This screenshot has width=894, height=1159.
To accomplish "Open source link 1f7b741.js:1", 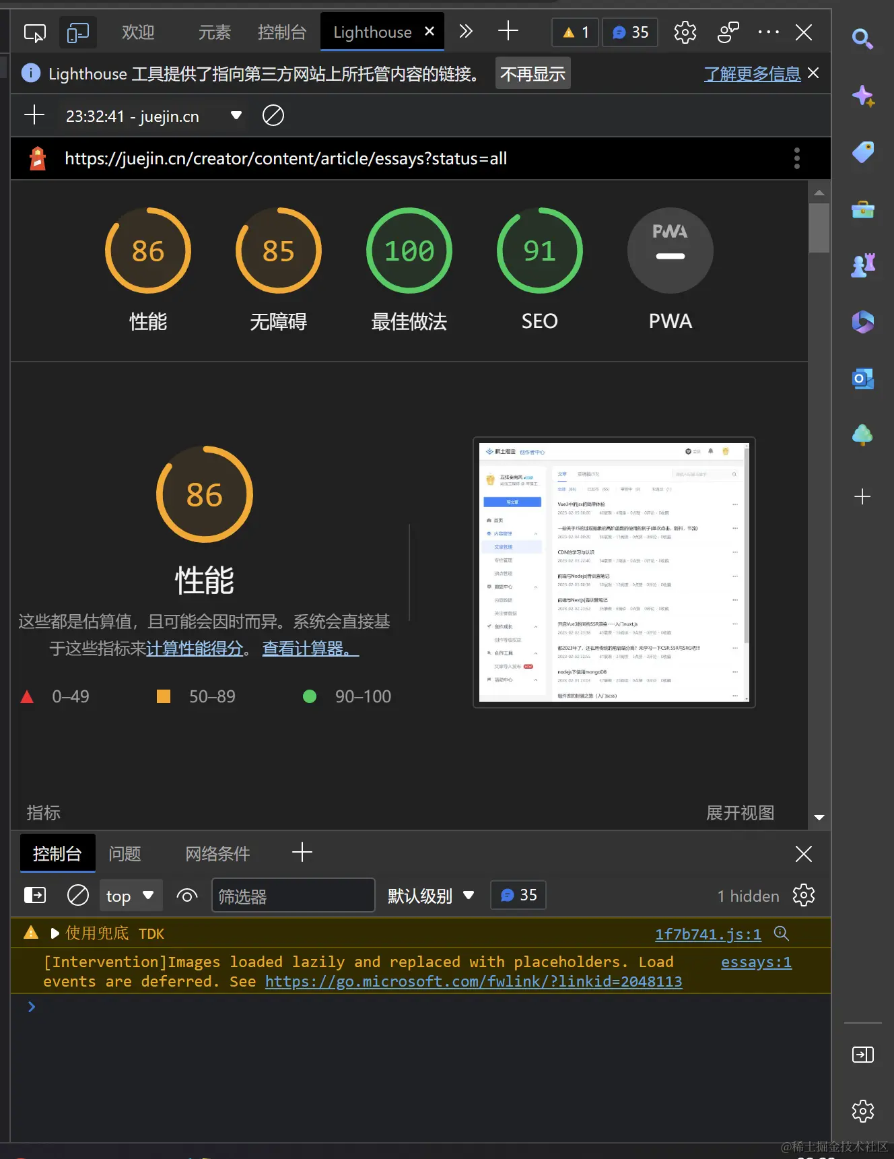I will pos(708,934).
